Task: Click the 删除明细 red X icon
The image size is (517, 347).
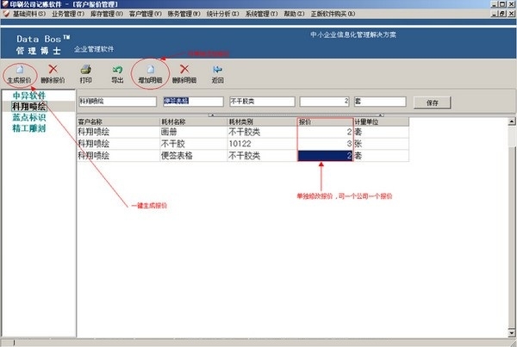Action: pyautogui.click(x=184, y=69)
